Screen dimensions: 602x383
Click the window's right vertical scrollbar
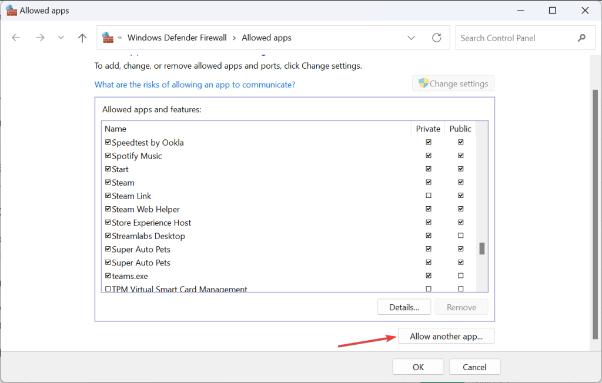click(x=595, y=214)
